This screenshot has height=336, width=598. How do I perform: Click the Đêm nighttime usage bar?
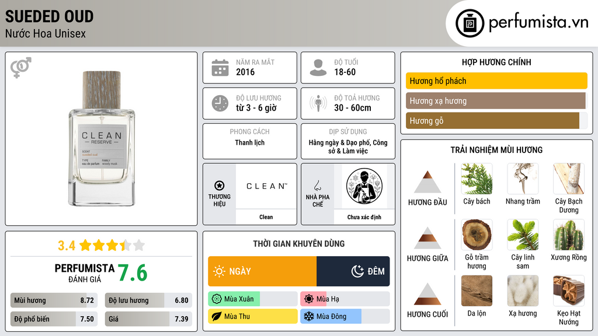click(x=353, y=271)
